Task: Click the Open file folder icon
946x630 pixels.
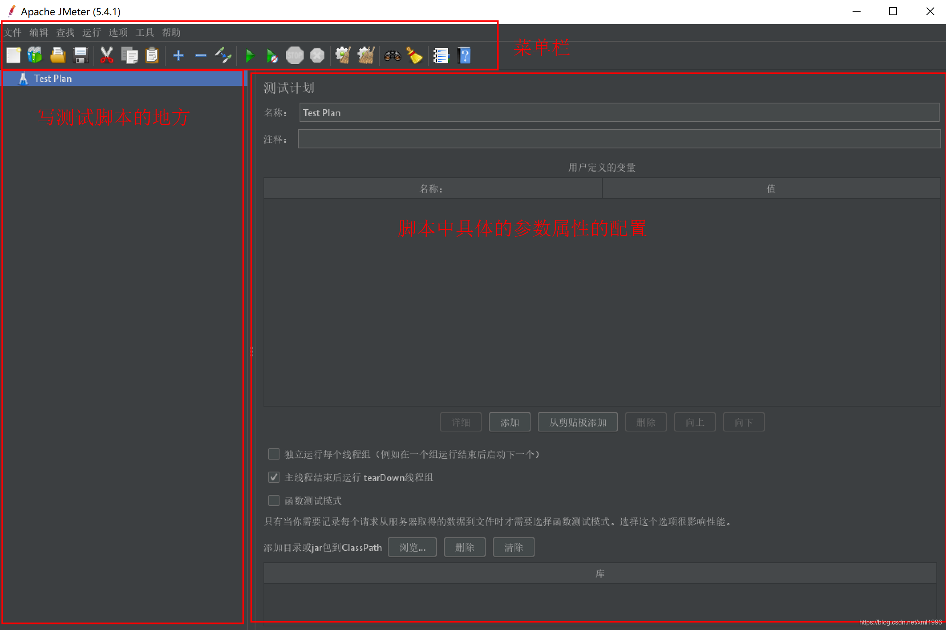Action: [x=58, y=55]
